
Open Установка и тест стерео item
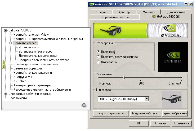[x=35, y=52]
